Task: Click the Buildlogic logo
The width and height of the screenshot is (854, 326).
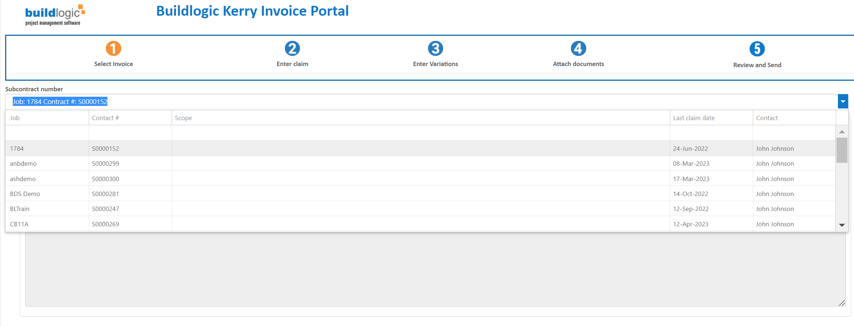Action: [x=55, y=15]
